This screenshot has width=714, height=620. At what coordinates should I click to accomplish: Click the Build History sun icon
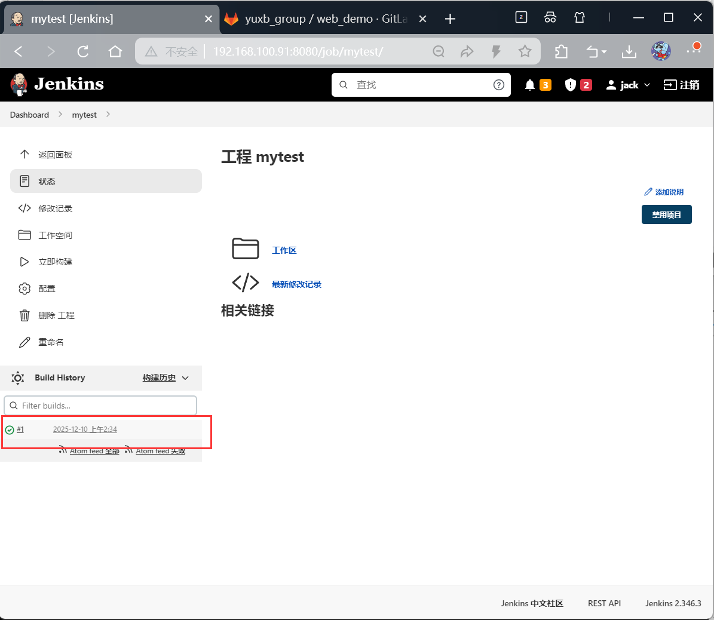[18, 378]
